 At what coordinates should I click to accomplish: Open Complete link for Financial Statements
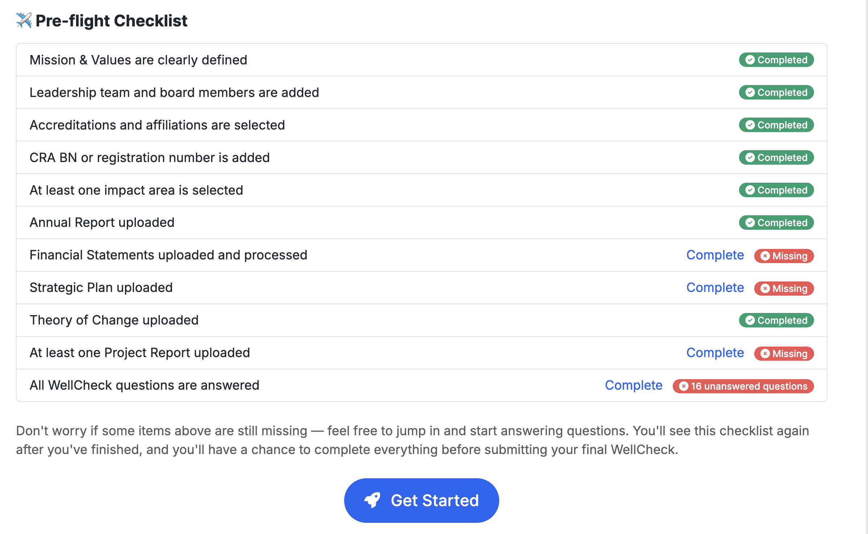click(715, 255)
